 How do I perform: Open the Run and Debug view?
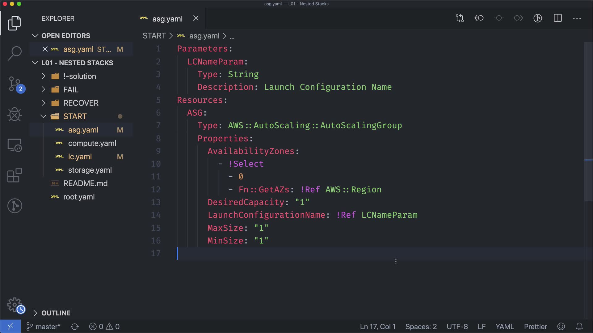(x=15, y=114)
